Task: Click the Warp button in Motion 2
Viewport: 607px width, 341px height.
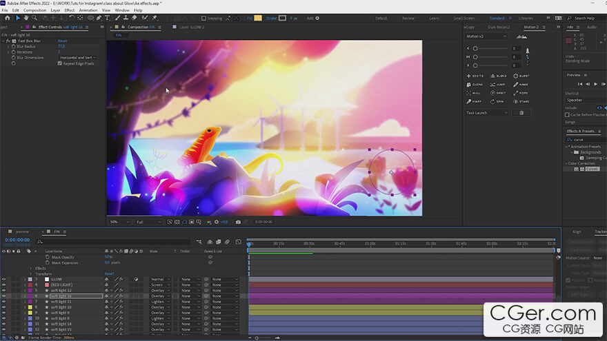Action: [x=475, y=101]
